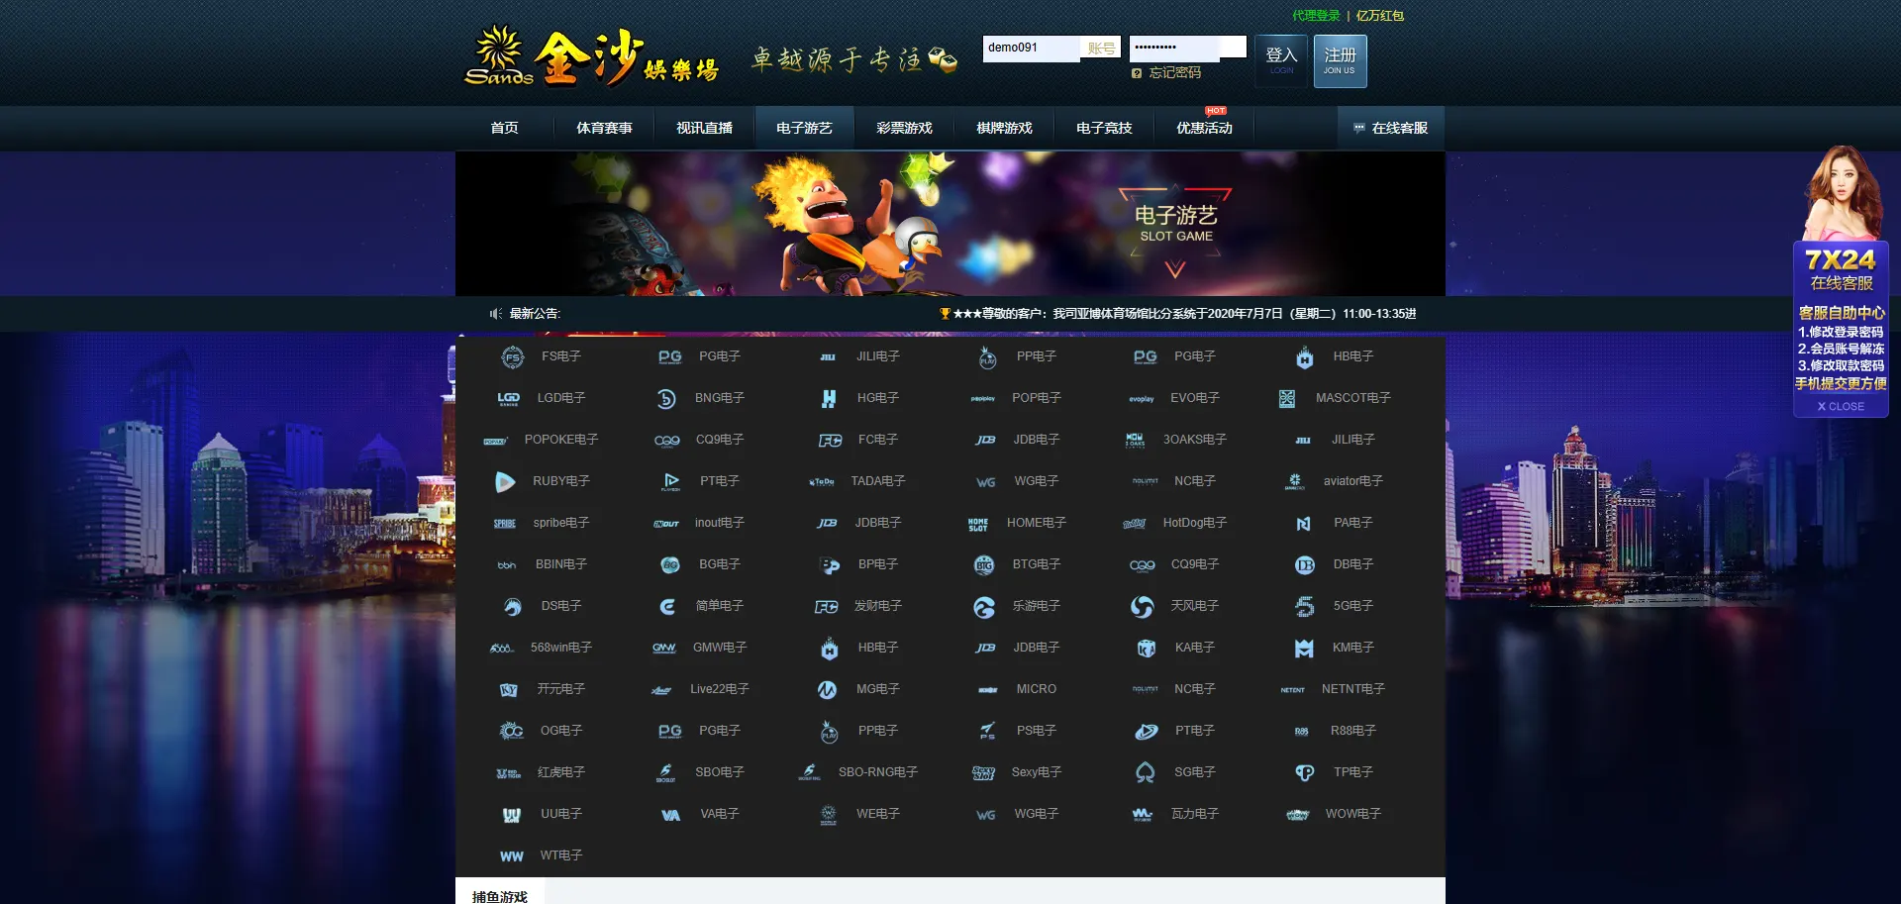Click the FS电子 provider icon
The height and width of the screenshot is (904, 1901).
(512, 357)
